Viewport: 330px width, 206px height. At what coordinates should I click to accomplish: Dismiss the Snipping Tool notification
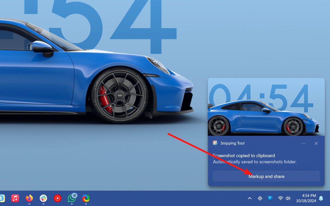tap(316, 143)
